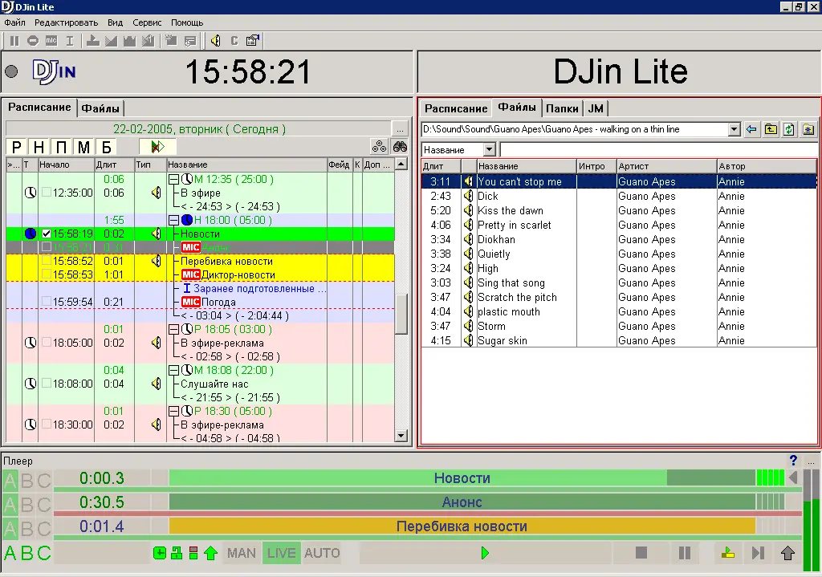The image size is (822, 577).
Task: Click the 'Б' filter button above schedule
Action: 107,148
